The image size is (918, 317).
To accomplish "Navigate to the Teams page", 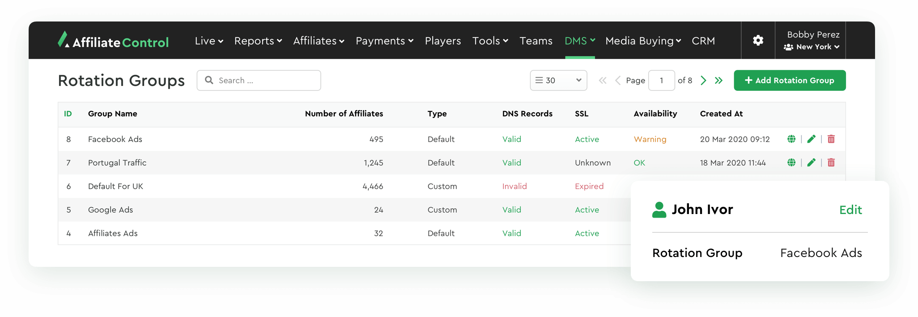I will pyautogui.click(x=536, y=41).
